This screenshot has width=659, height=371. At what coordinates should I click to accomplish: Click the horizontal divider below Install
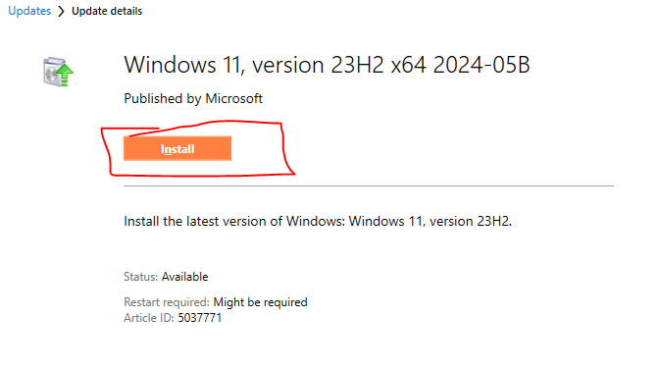tap(369, 185)
